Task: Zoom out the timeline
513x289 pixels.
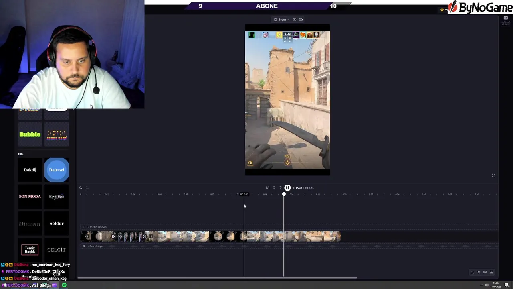Action: point(472,272)
